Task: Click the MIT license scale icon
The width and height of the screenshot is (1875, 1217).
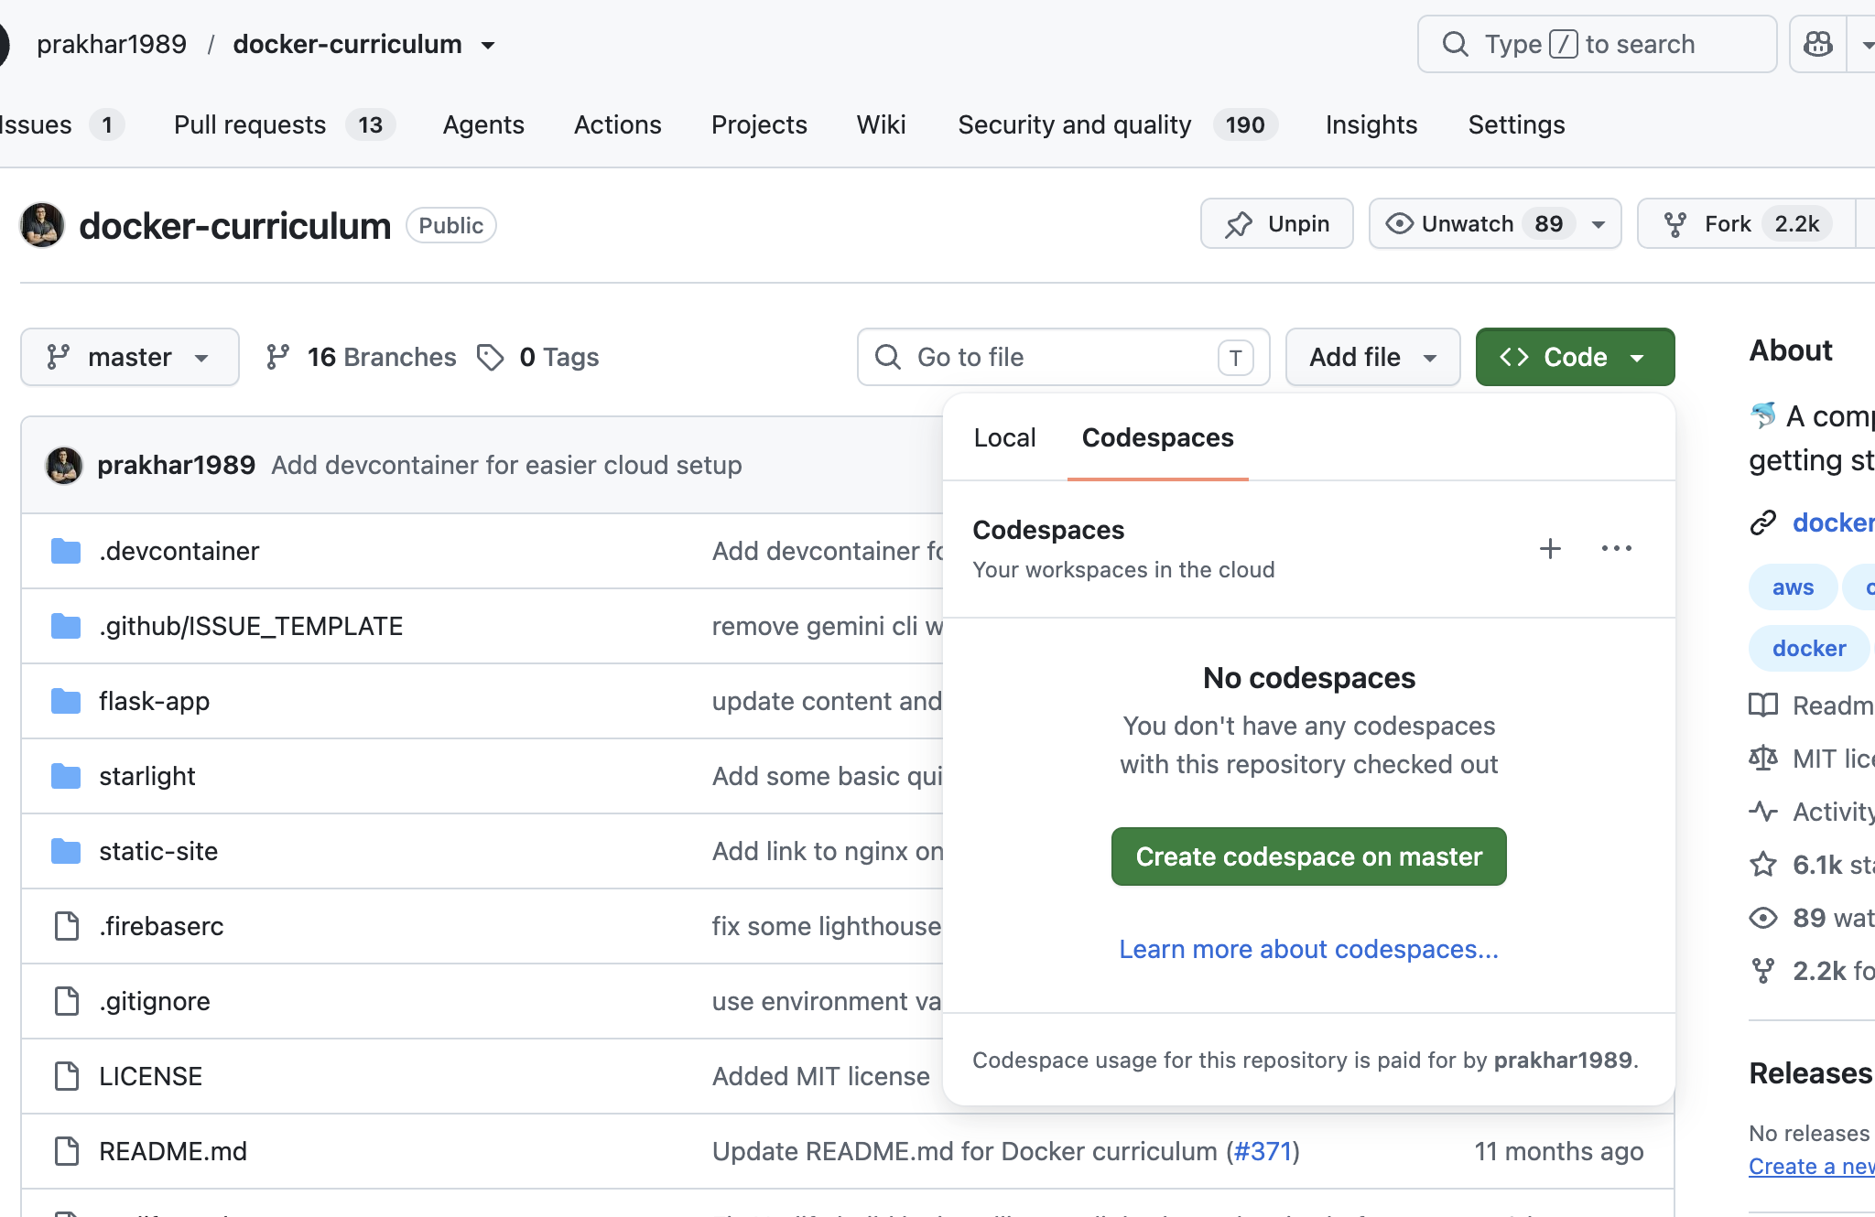Action: pos(1763,759)
